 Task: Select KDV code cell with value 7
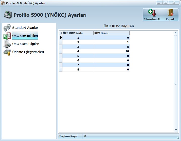pyautogui.click(x=78, y=65)
